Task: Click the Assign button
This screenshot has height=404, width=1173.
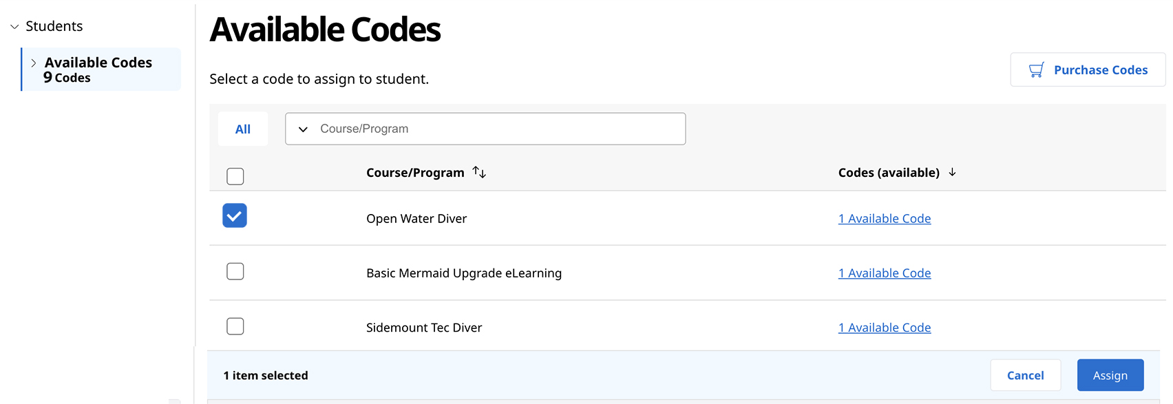Action: 1110,375
